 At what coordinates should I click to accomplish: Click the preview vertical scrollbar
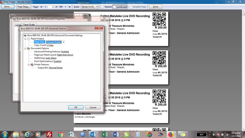point(243,70)
